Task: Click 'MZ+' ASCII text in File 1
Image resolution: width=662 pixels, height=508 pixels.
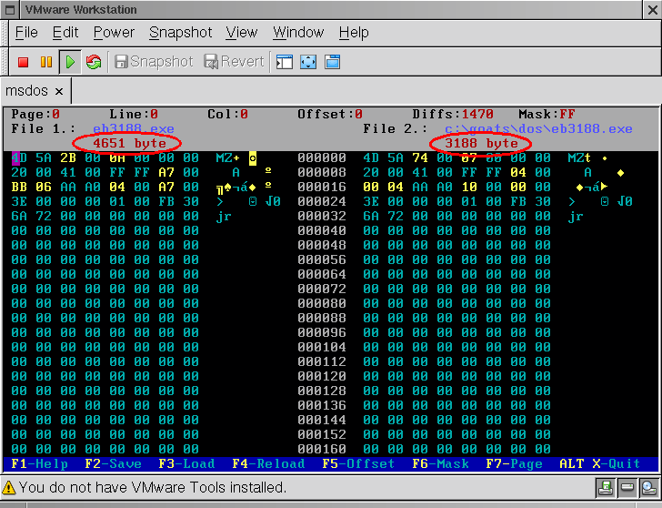Action: 228,158
